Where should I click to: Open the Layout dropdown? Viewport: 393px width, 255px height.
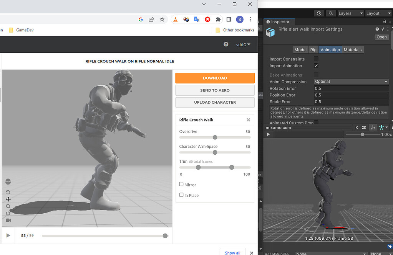(x=378, y=13)
